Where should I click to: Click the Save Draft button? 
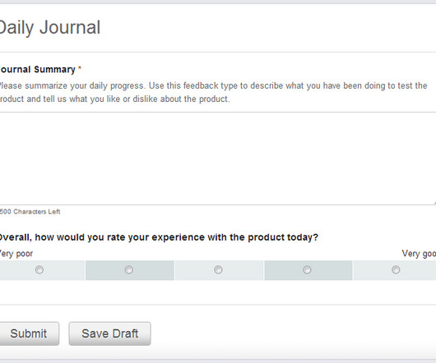pyautogui.click(x=110, y=333)
